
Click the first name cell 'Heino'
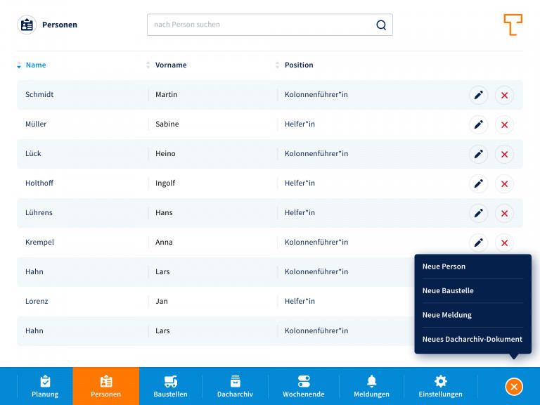pos(165,153)
